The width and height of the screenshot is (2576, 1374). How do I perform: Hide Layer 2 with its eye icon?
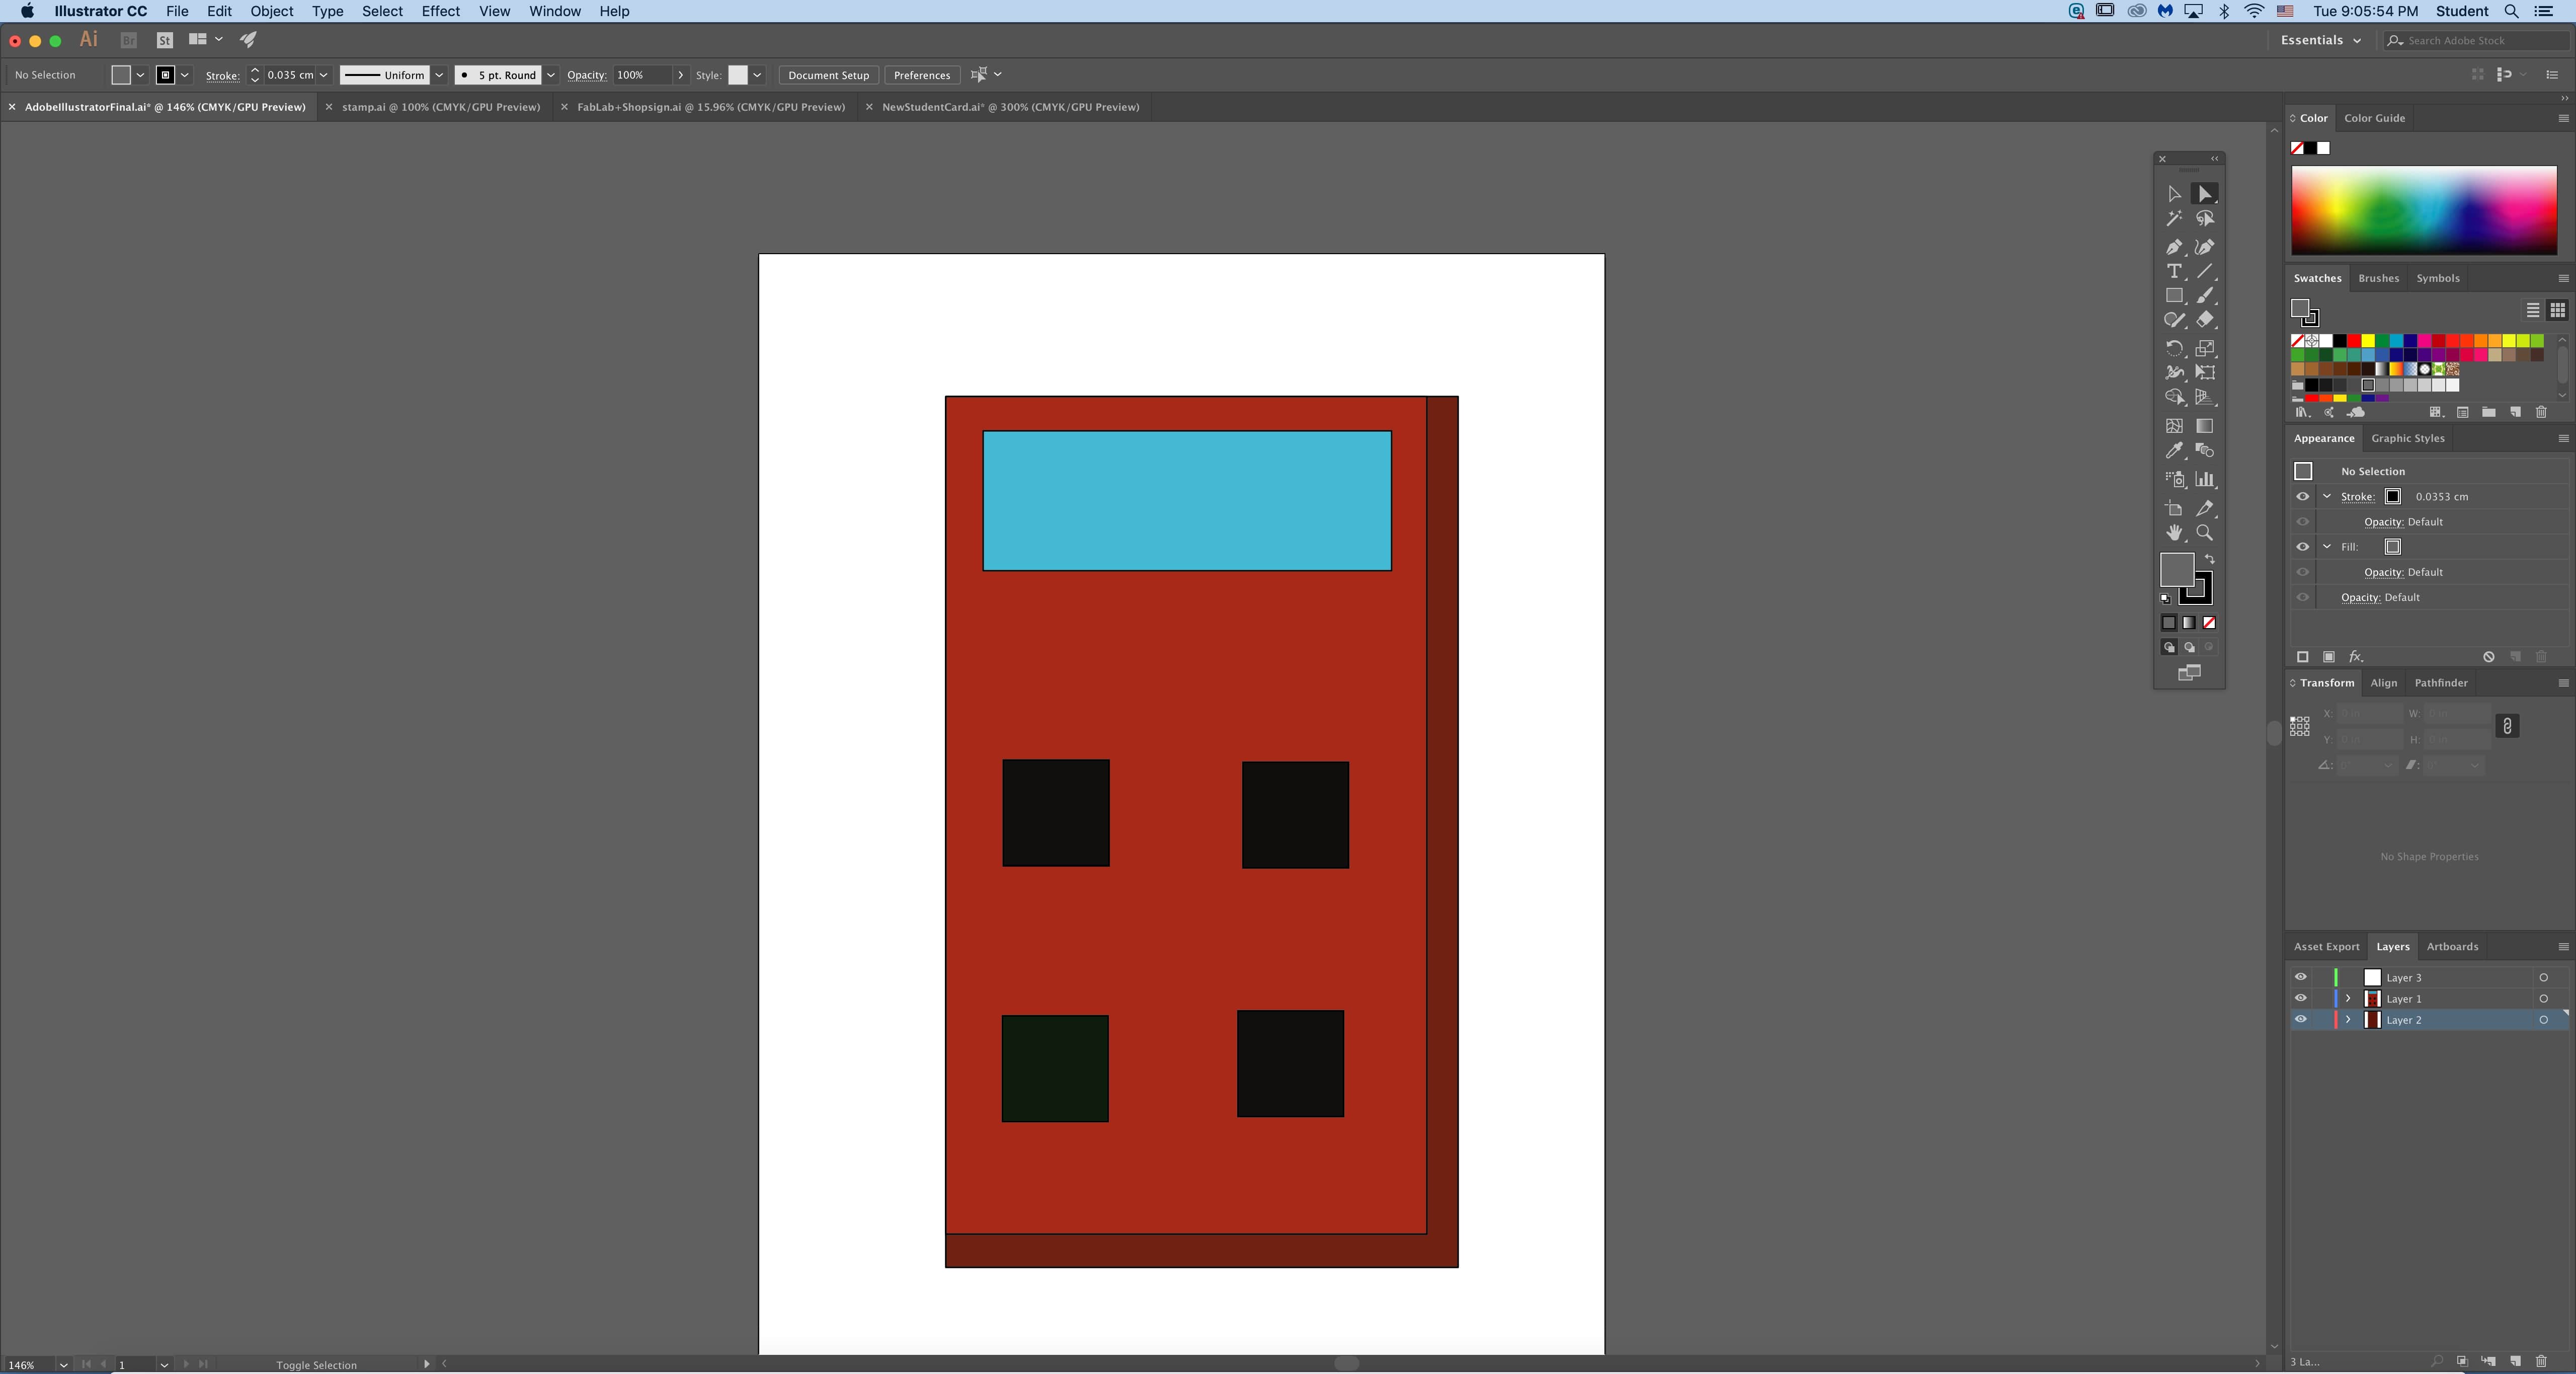[2301, 1020]
